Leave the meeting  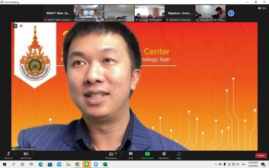click(x=261, y=155)
